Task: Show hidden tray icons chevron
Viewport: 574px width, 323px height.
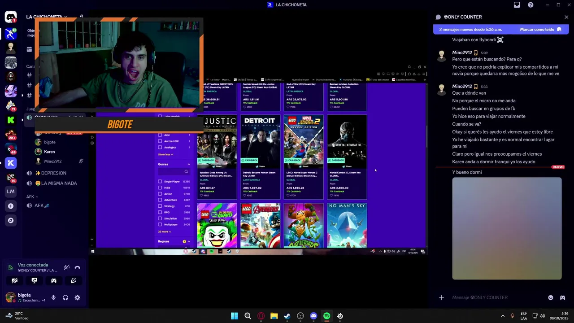Action: coord(503,316)
